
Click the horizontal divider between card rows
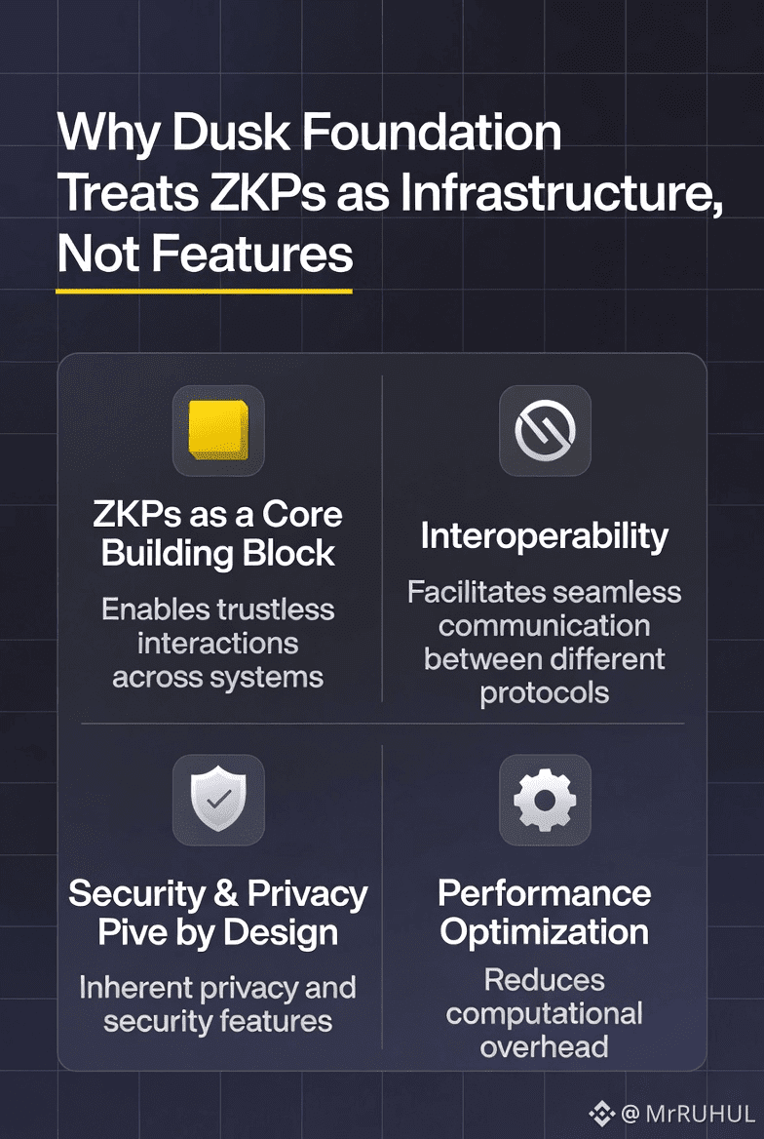382,724
